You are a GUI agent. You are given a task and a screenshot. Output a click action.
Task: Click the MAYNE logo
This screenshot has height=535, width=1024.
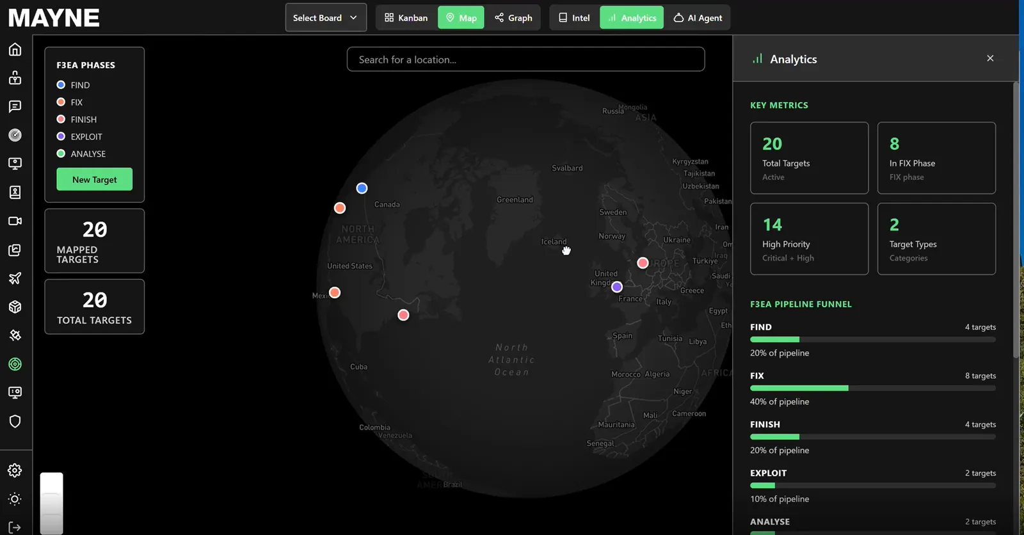click(x=54, y=18)
